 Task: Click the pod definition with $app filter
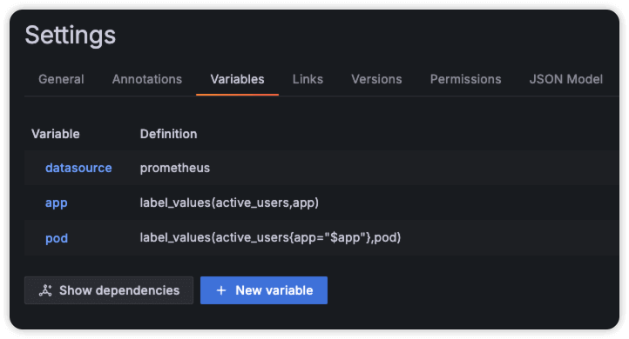pos(270,237)
